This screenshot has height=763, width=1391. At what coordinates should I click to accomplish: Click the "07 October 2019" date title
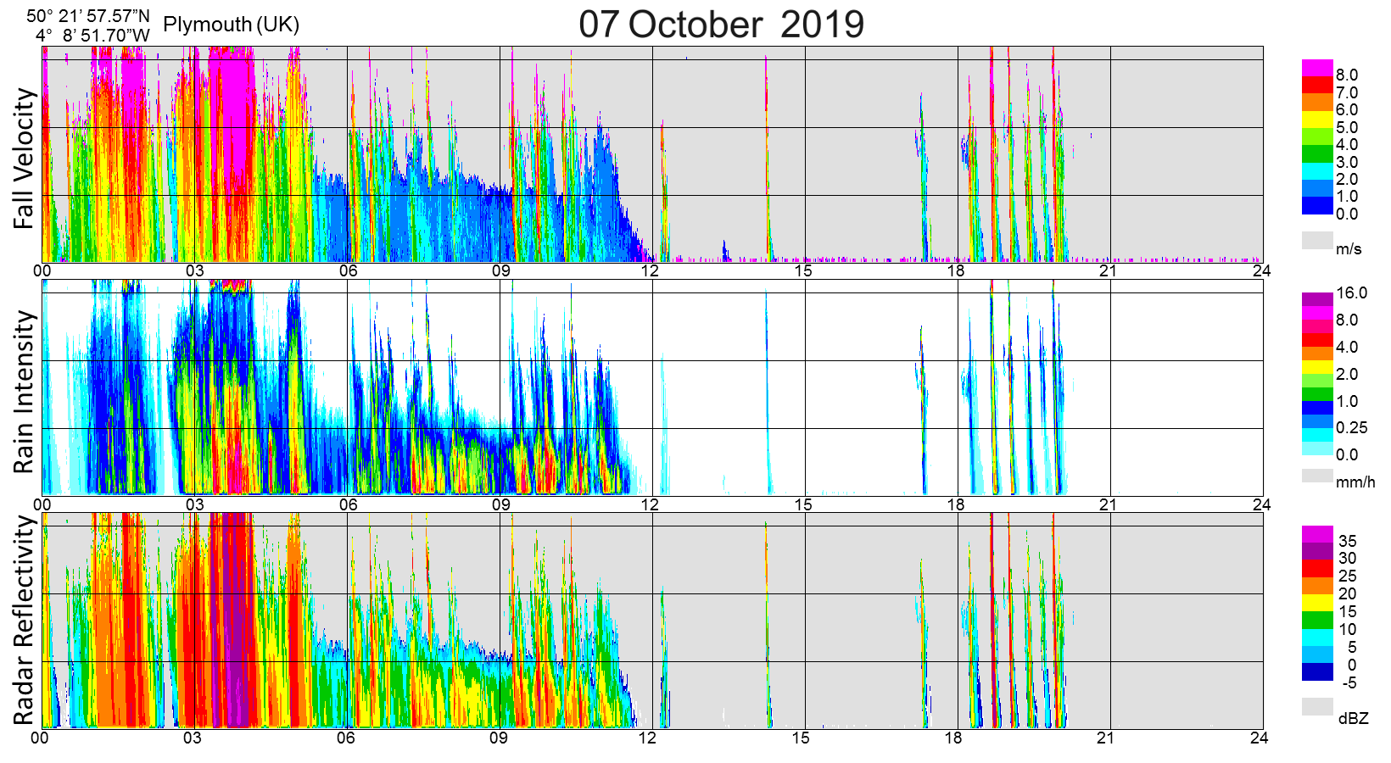click(722, 24)
